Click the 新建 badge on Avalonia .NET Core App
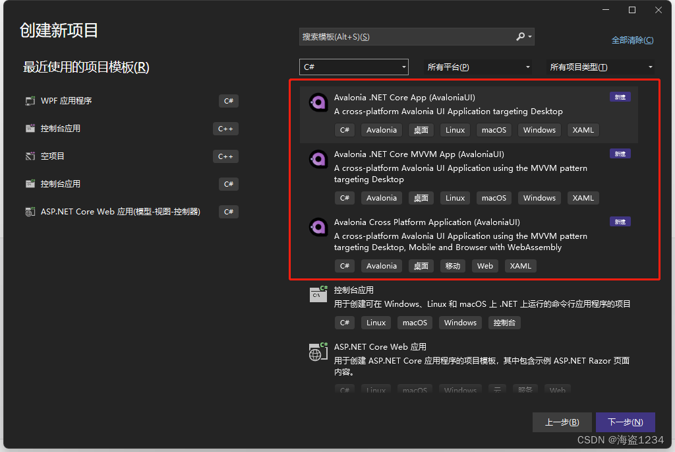This screenshot has height=452, width=675. point(620,97)
